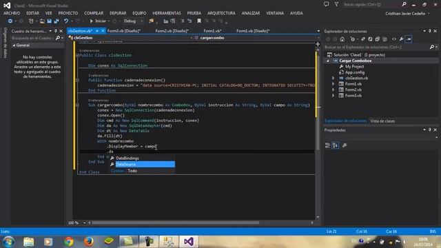Click the Inicio rápido search field
Image resolution: width=441 pixels, height=248 pixels.
click(x=372, y=5)
